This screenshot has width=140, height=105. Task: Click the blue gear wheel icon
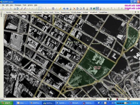pyautogui.click(x=53, y=8)
